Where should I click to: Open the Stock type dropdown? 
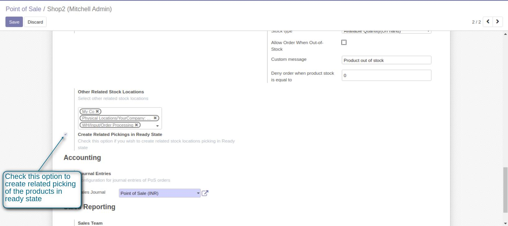(x=386, y=32)
